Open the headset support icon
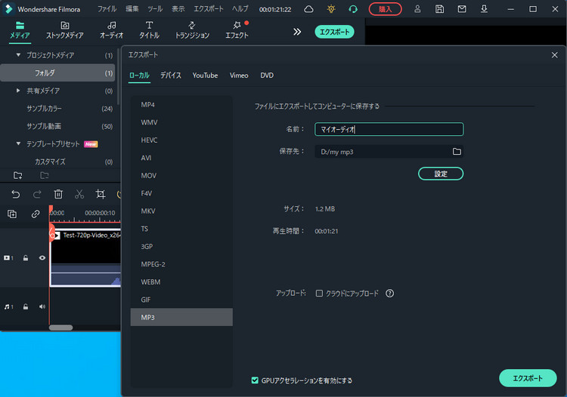 pyautogui.click(x=353, y=9)
